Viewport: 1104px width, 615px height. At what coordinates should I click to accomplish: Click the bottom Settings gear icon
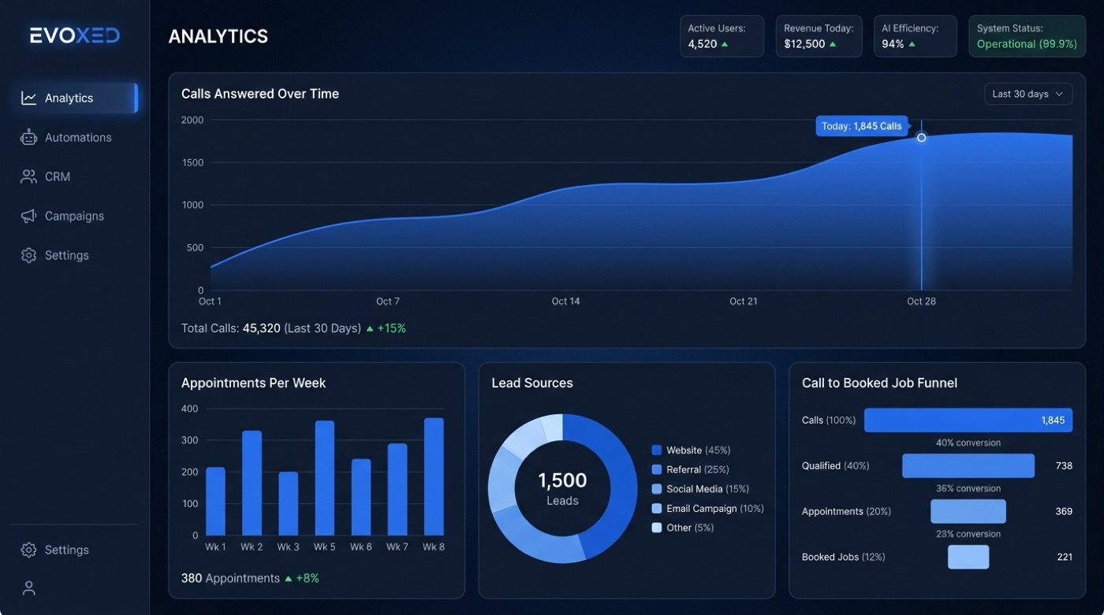click(x=28, y=550)
